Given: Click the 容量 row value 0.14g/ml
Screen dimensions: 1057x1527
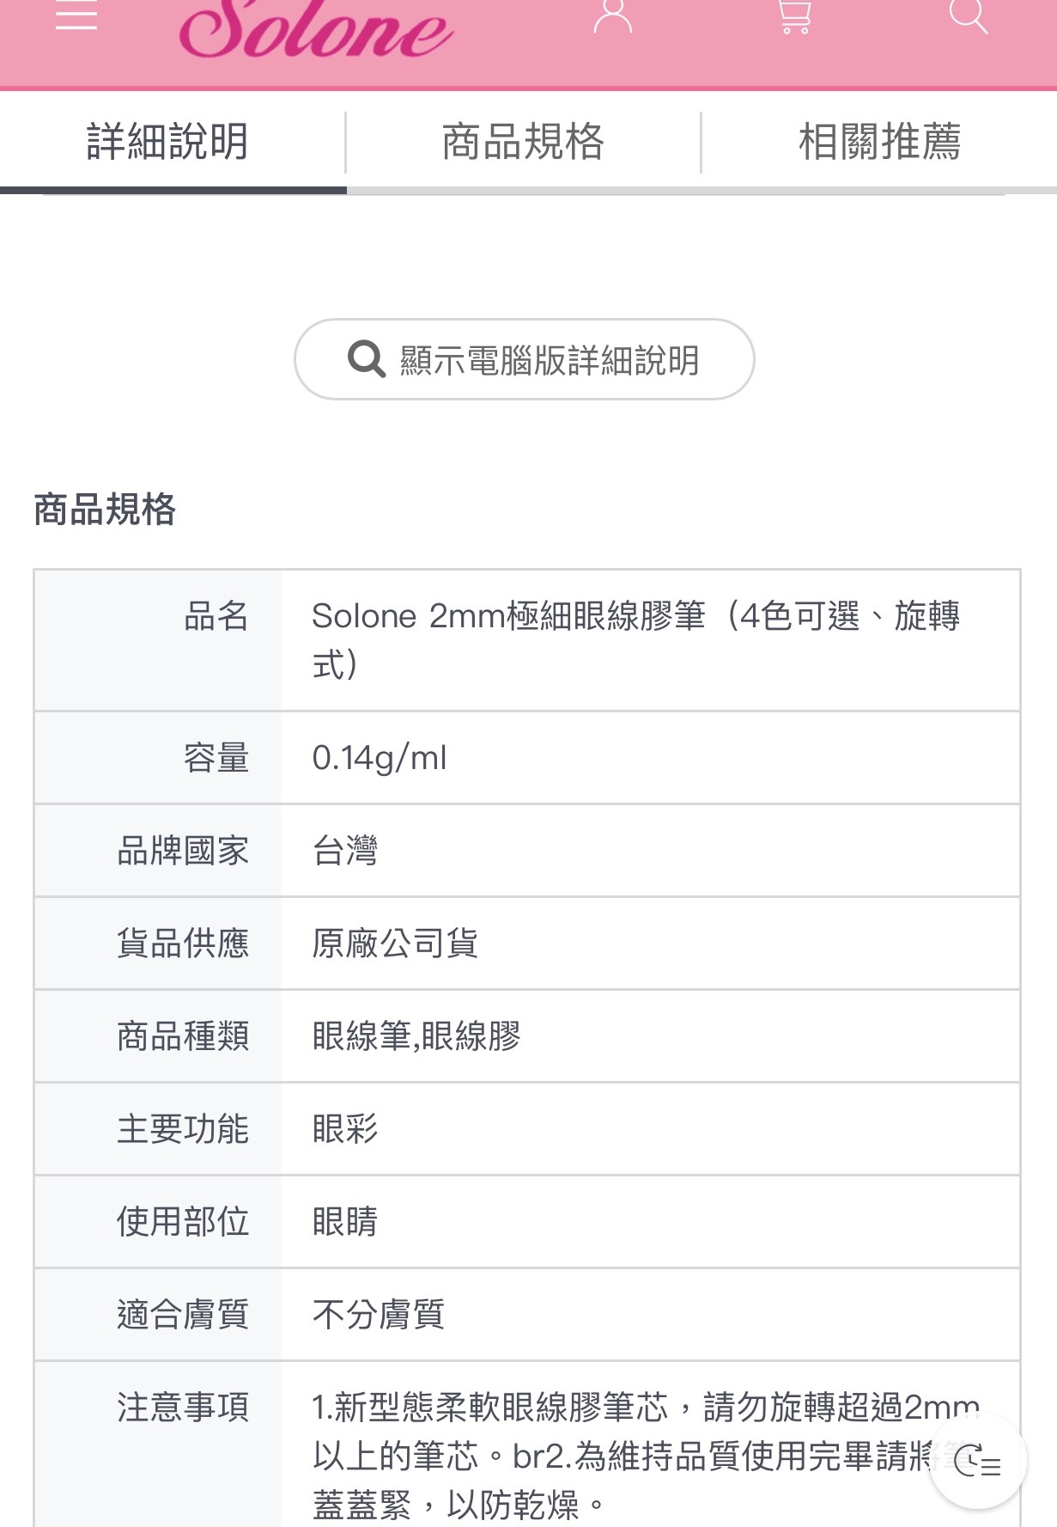Looking at the screenshot, I should coord(379,758).
